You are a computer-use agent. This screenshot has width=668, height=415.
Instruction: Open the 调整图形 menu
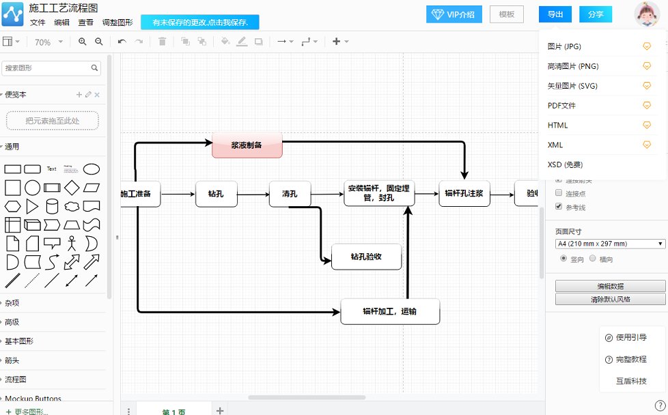click(x=117, y=22)
